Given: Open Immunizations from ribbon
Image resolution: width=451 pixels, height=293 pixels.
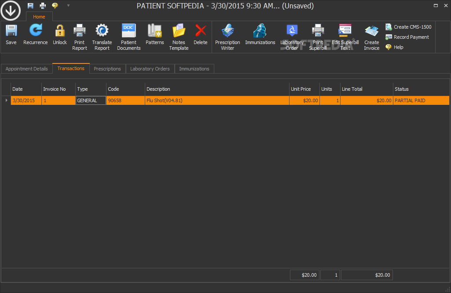Looking at the screenshot, I should 260,34.
